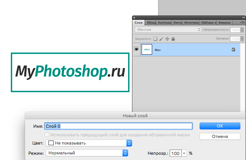The image size is (246, 160).
Task: Switch to the Каналы tab
Action: click(225, 23)
